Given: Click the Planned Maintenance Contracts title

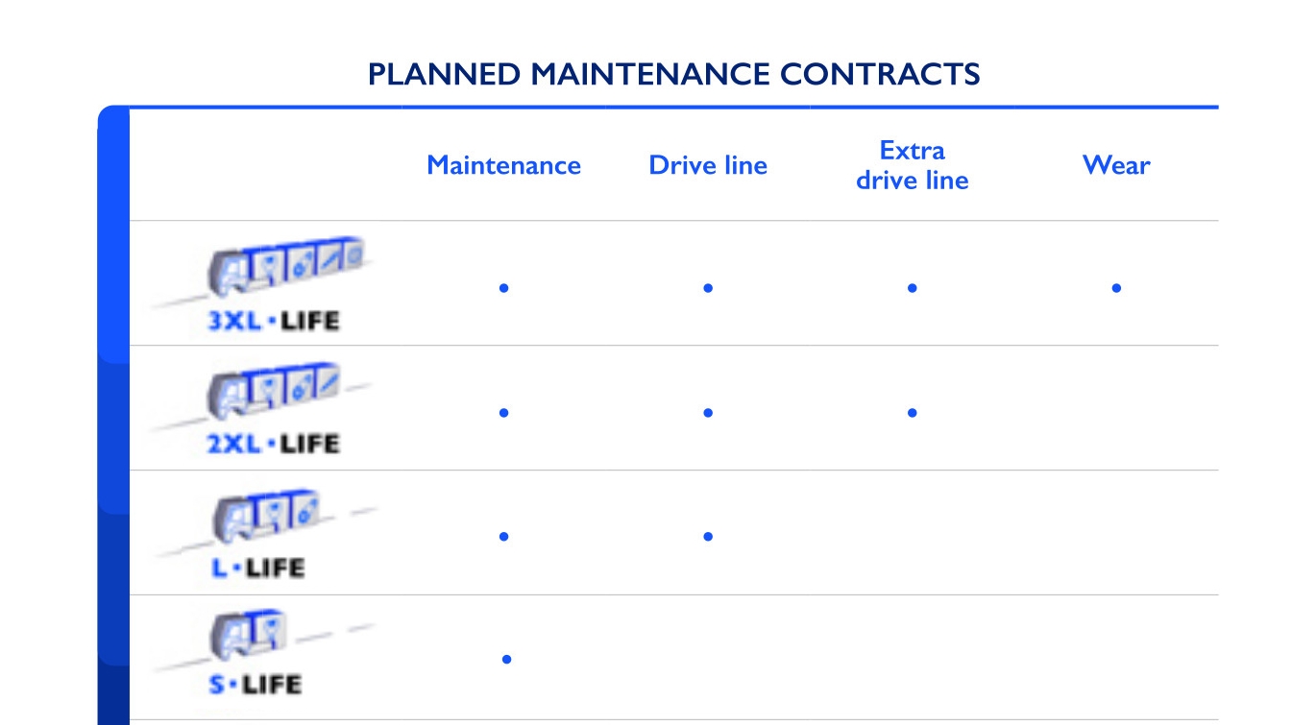Looking at the screenshot, I should coord(674,74).
